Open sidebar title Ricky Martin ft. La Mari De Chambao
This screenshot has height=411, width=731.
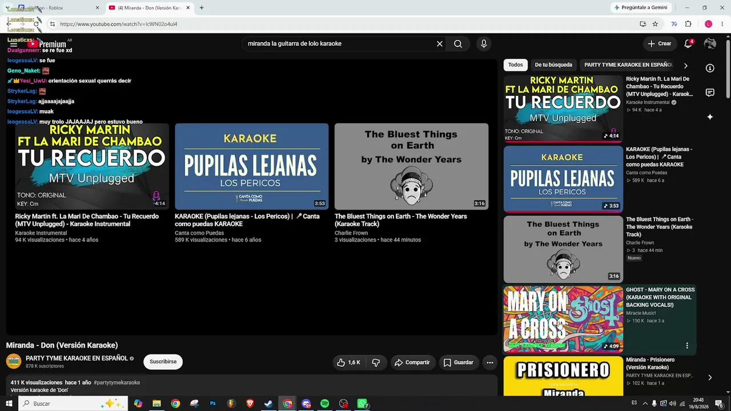click(x=660, y=87)
